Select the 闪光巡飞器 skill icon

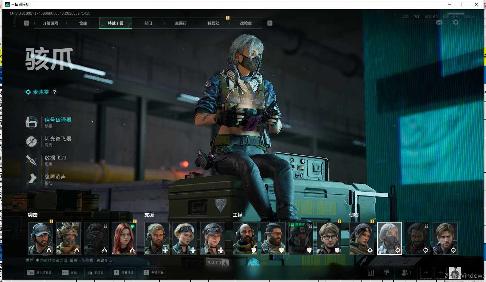tap(32, 141)
